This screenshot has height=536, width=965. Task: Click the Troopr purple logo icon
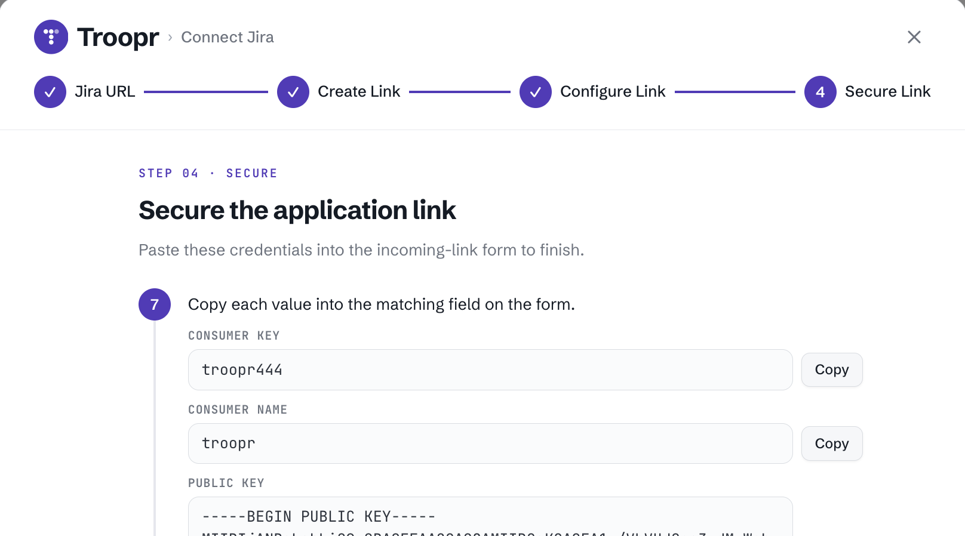pyautogui.click(x=51, y=37)
